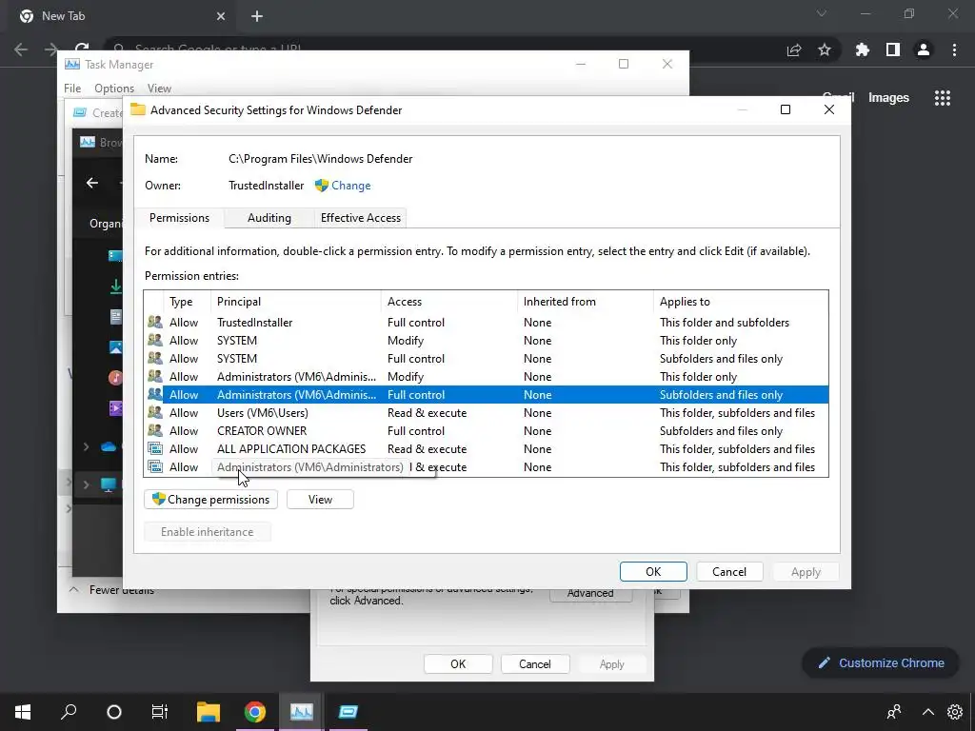Go back using Chrome back arrow
The image size is (975, 731).
[21, 49]
